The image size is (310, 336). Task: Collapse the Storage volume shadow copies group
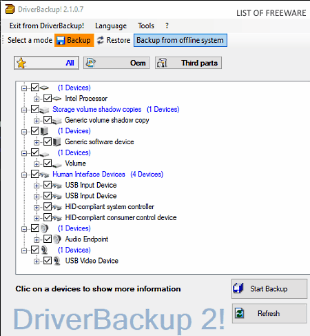(24, 110)
